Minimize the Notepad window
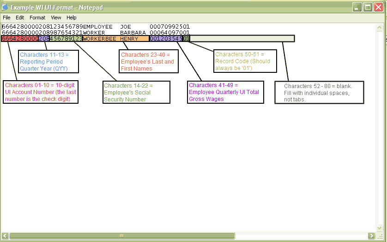The image size is (387, 242). click(x=357, y=7)
